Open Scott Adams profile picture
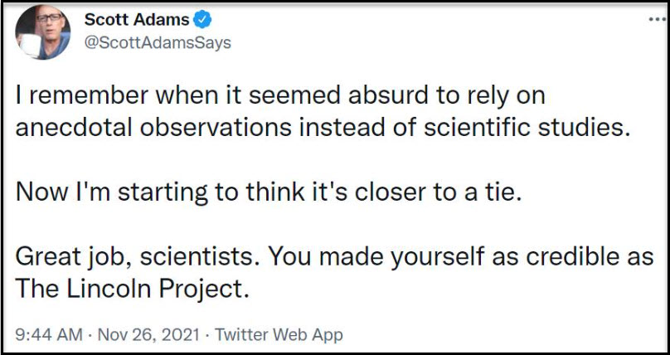Viewport: 670px width, 355px height. click(x=43, y=32)
